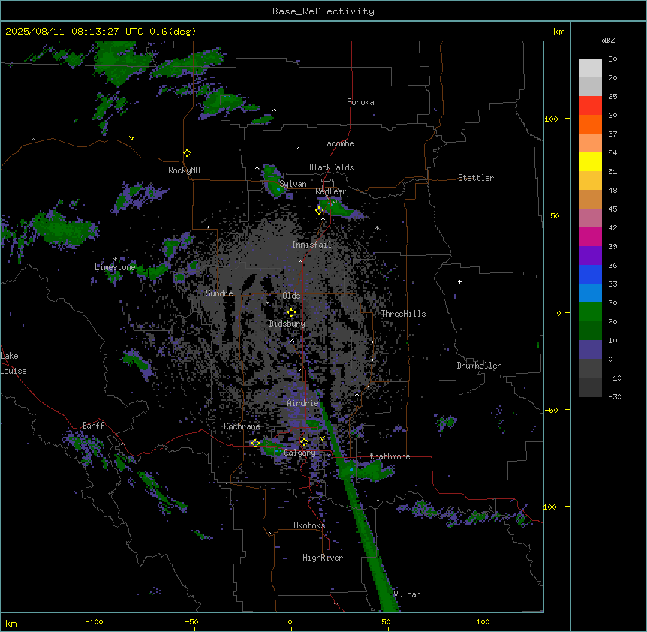Click the yellow marker above the Calgary label
The height and width of the screenshot is (632, 647).
click(304, 442)
